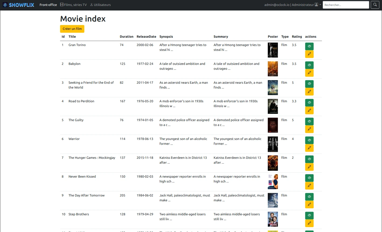Click the duration value 167
Image resolution: width=382 pixels, height=232 pixels.
(x=123, y=101)
